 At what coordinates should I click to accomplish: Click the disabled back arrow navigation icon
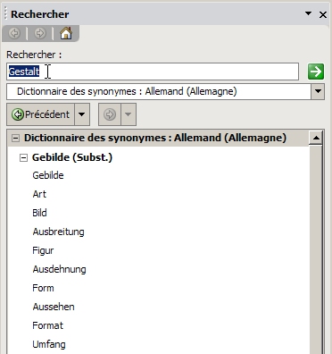click(x=14, y=33)
